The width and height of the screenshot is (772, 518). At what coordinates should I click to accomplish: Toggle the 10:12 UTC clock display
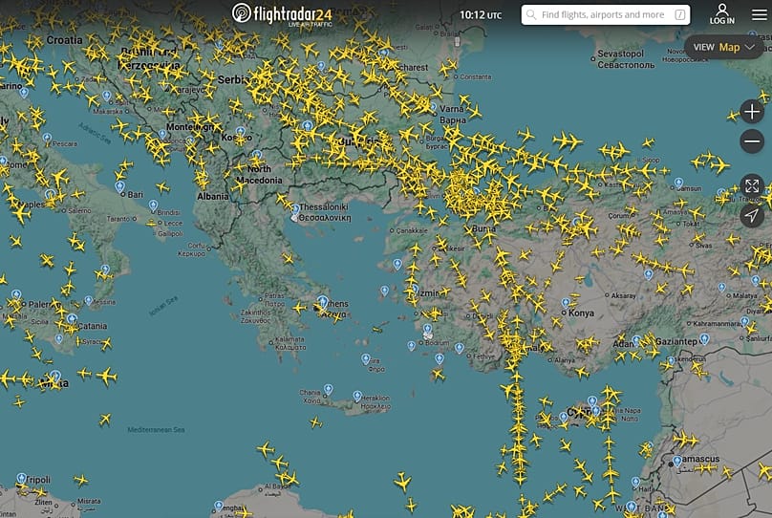tap(480, 15)
